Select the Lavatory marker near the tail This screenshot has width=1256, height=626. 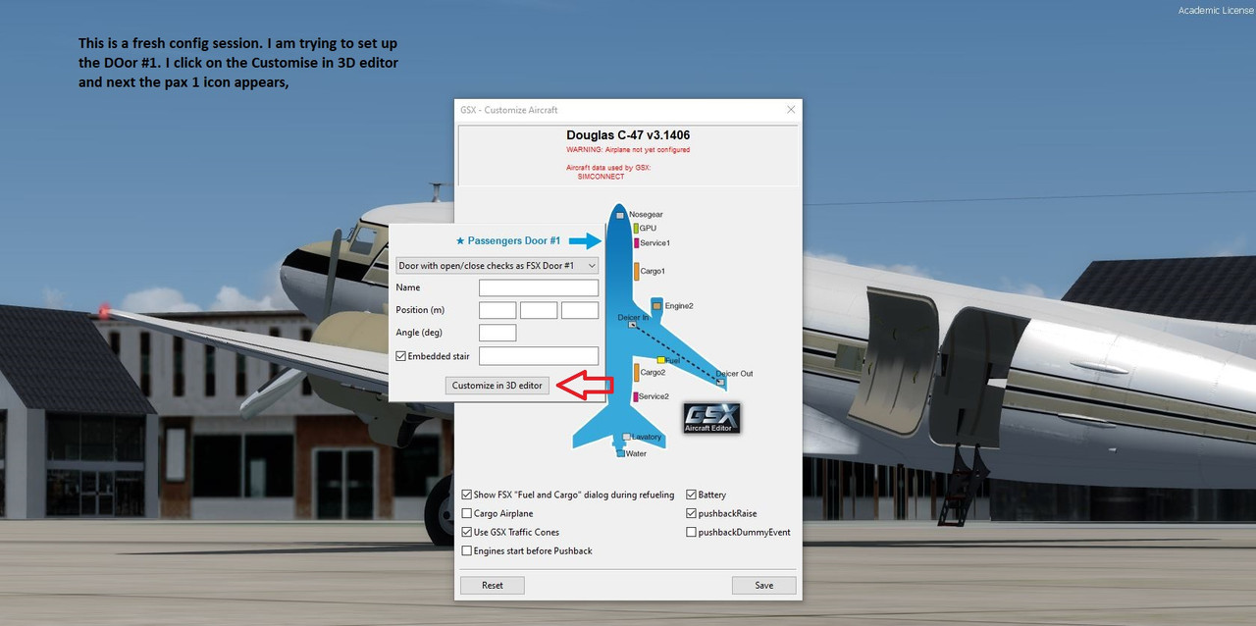click(627, 437)
